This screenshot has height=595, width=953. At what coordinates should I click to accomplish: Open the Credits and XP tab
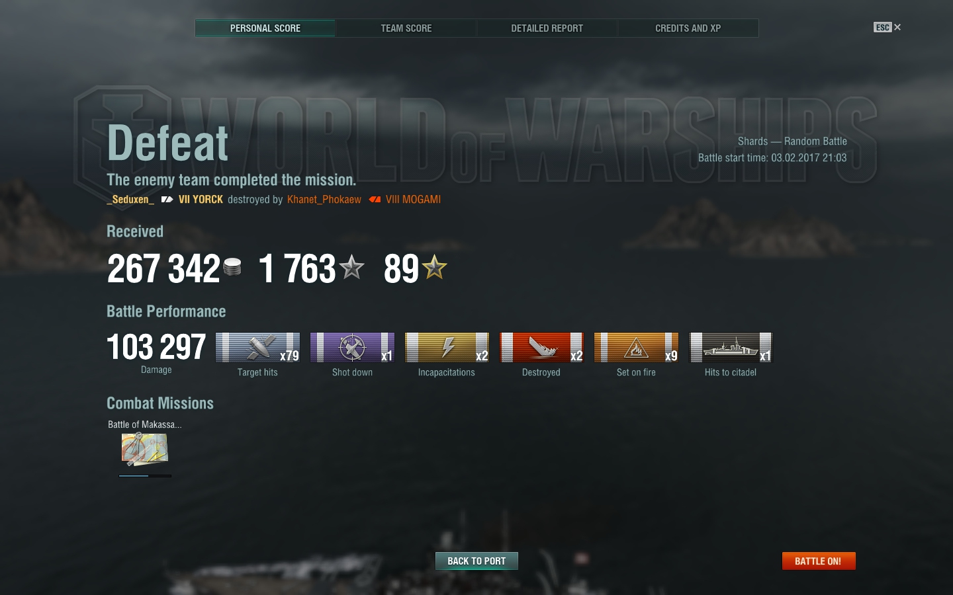[688, 28]
